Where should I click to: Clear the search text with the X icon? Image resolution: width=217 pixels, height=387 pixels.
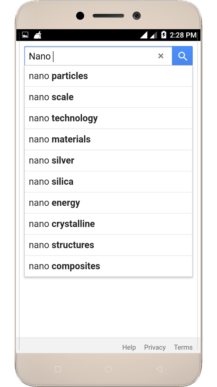click(161, 56)
